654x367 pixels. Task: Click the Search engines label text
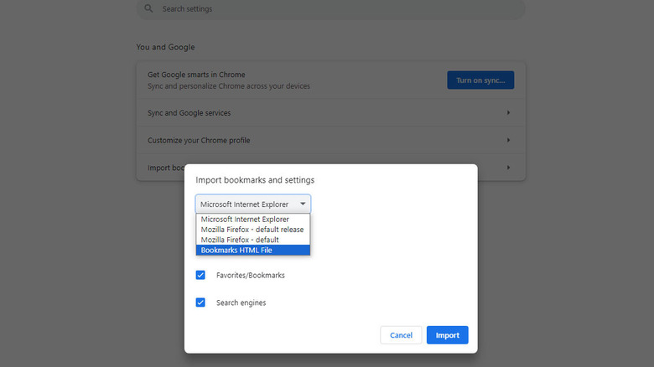pos(241,302)
